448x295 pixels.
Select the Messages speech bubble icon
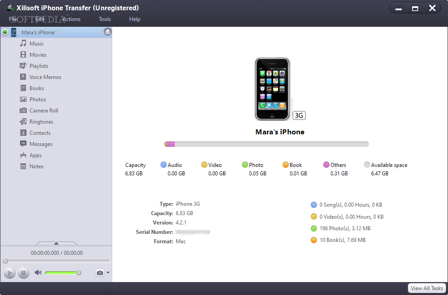23,144
